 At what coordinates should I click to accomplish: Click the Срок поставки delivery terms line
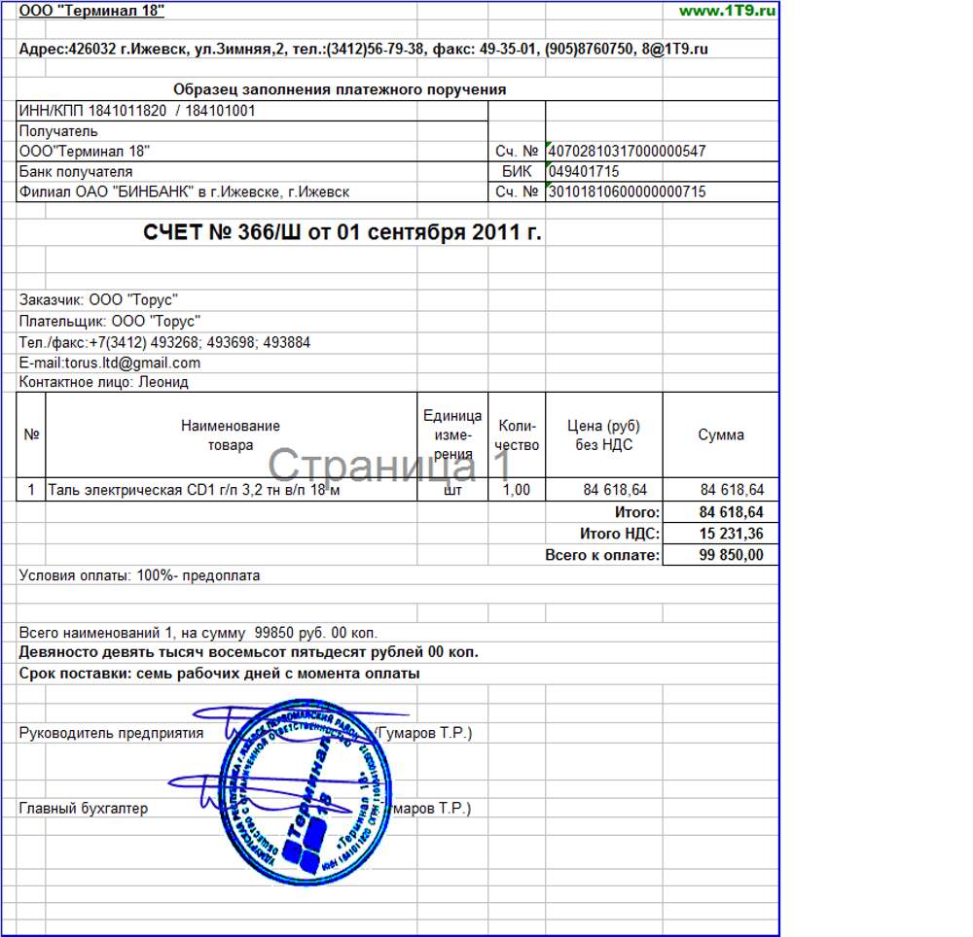[219, 674]
